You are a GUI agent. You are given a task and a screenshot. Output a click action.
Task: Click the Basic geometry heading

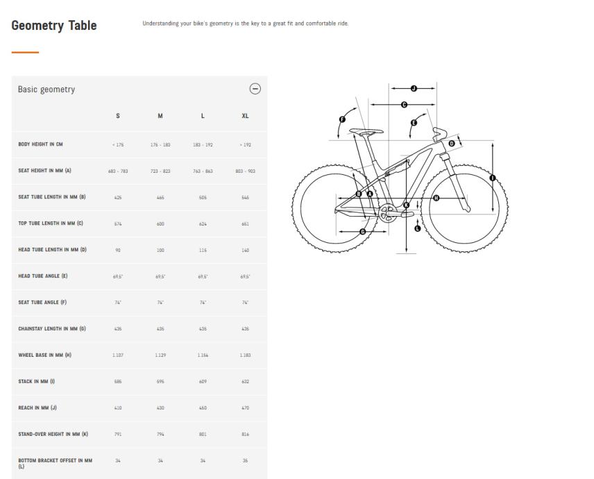[46, 89]
